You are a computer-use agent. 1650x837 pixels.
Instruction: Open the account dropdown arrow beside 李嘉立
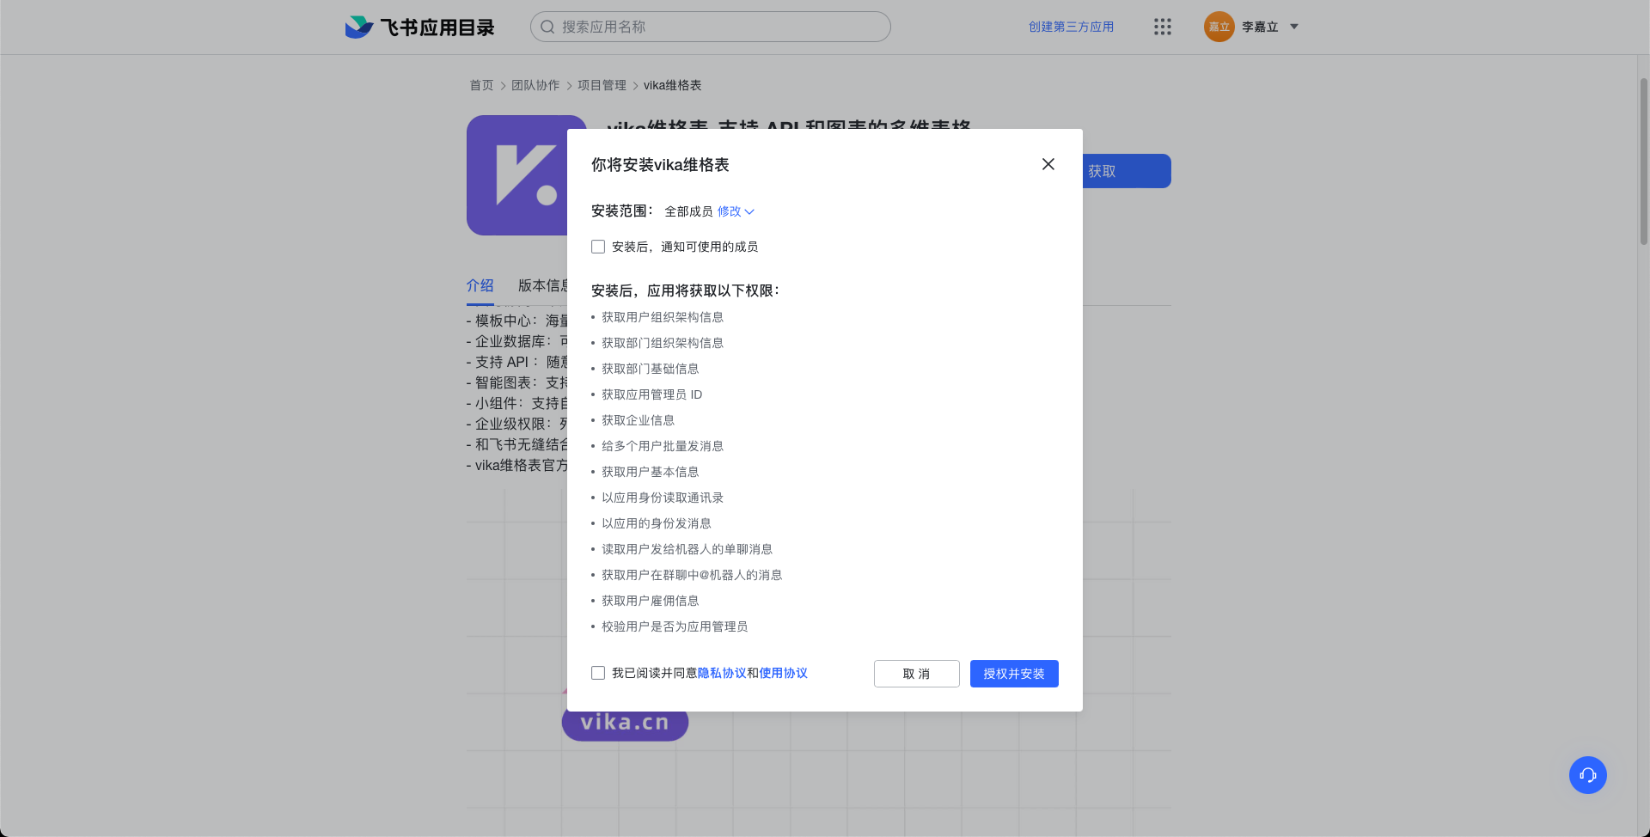[x=1294, y=27]
